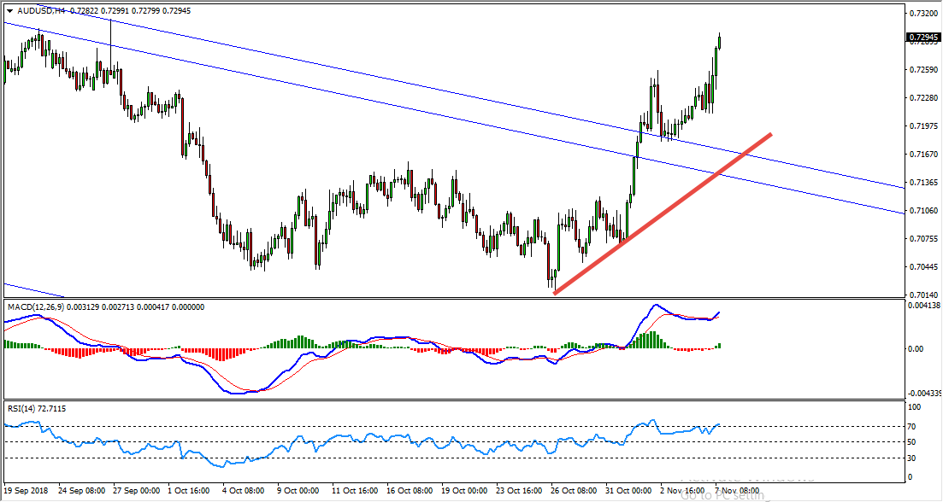Click the 27 Sep 00:00 time label
The width and height of the screenshot is (943, 502).
click(135, 491)
